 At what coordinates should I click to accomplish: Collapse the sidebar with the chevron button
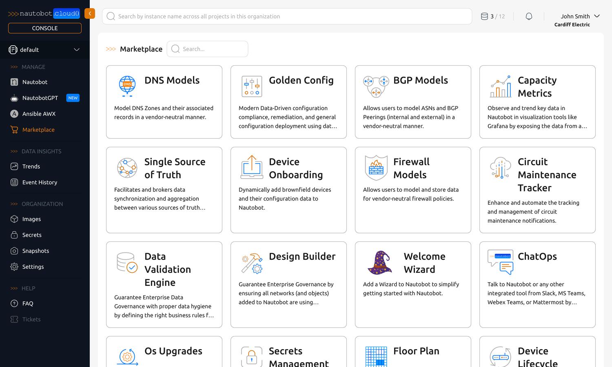[90, 13]
